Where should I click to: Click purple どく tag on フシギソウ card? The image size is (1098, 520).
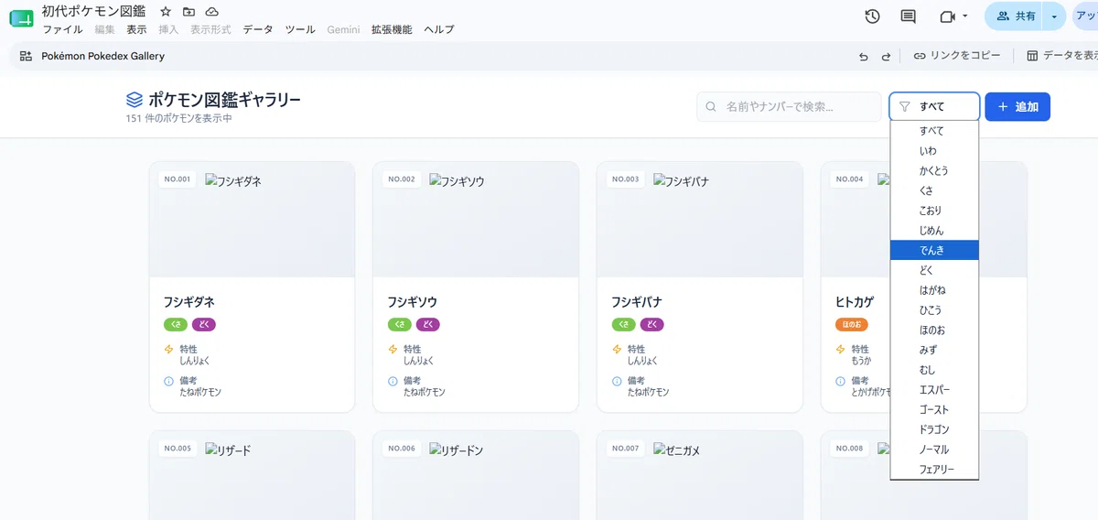427,324
